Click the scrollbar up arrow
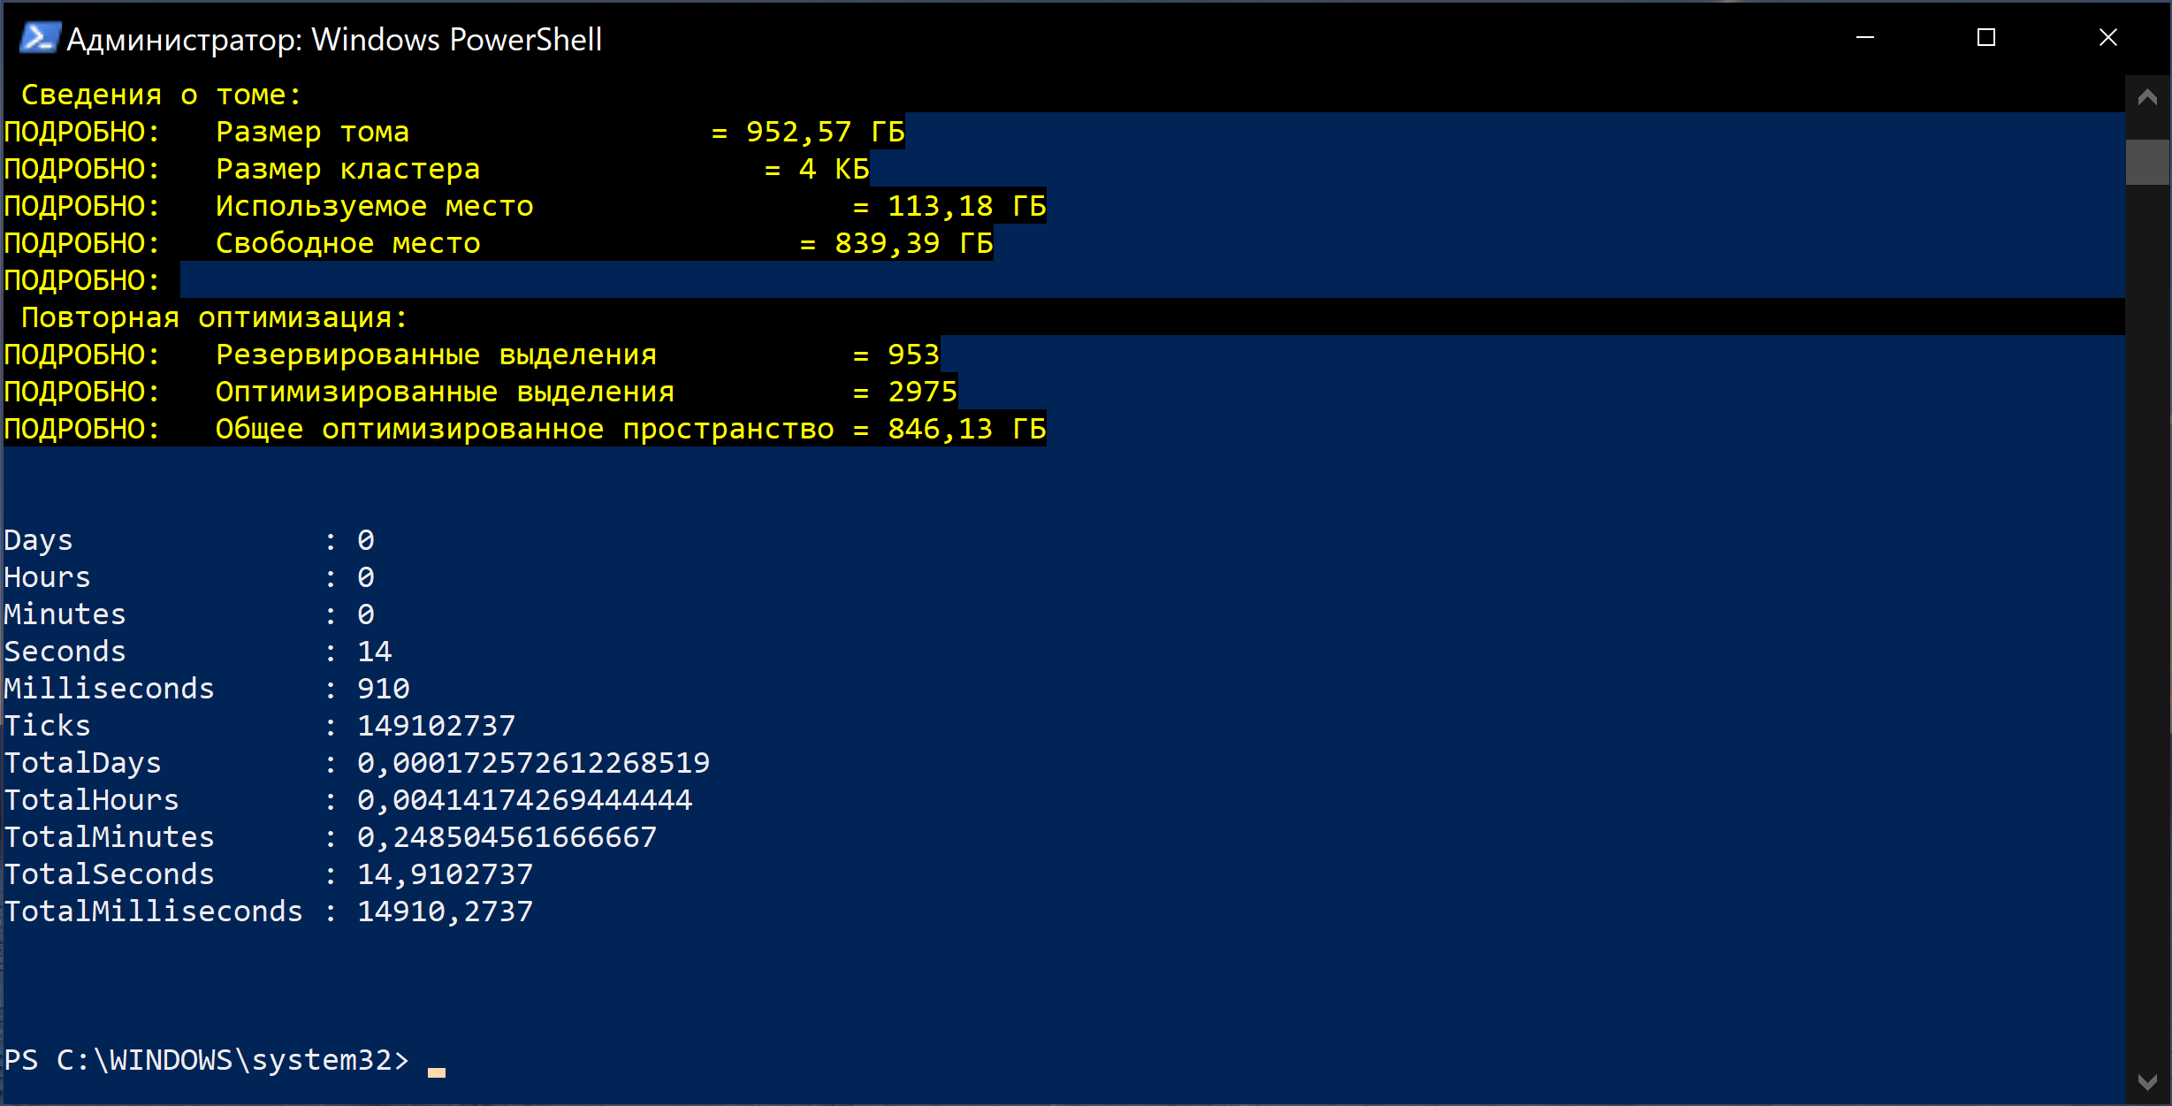2172x1106 pixels. (x=2147, y=97)
